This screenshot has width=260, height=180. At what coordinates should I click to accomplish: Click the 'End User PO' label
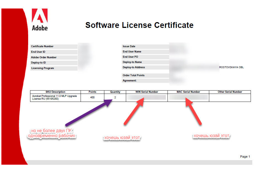[130, 57]
